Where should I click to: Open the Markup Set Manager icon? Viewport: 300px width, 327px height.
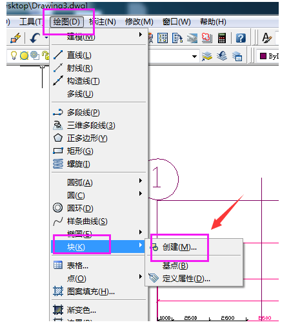click(206, 38)
